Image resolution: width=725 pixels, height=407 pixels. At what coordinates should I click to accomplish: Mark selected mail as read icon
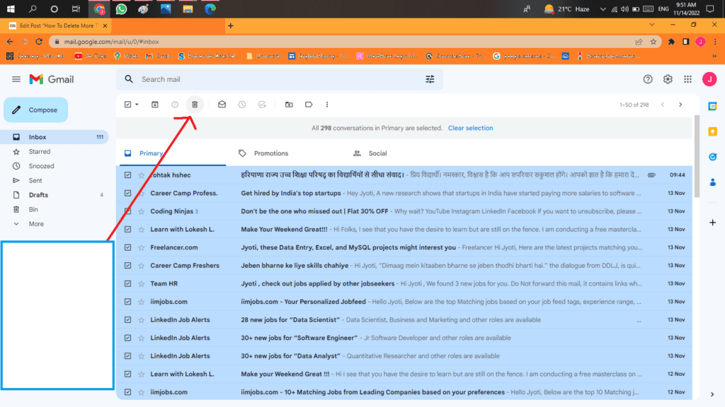[x=222, y=105]
